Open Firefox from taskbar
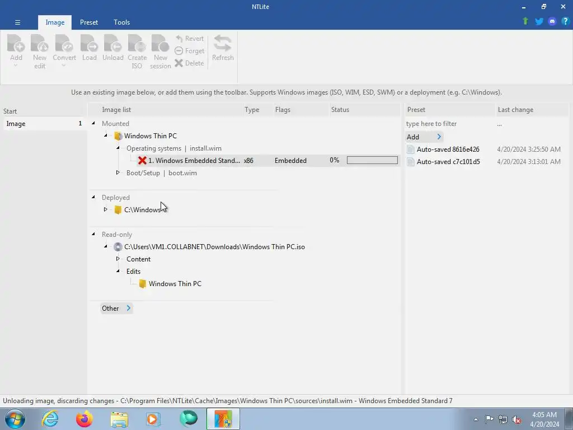 pos(84,419)
